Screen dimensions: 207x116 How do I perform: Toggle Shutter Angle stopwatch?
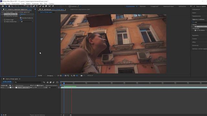tap(5, 20)
